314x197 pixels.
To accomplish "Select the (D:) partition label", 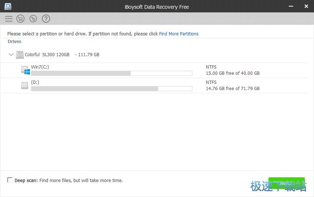I will [35, 82].
